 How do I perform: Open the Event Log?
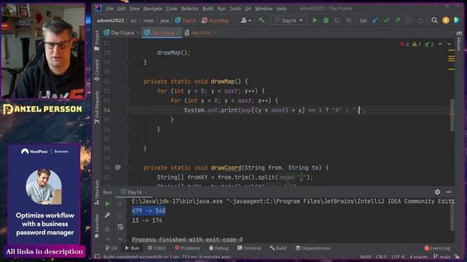pos(437,248)
